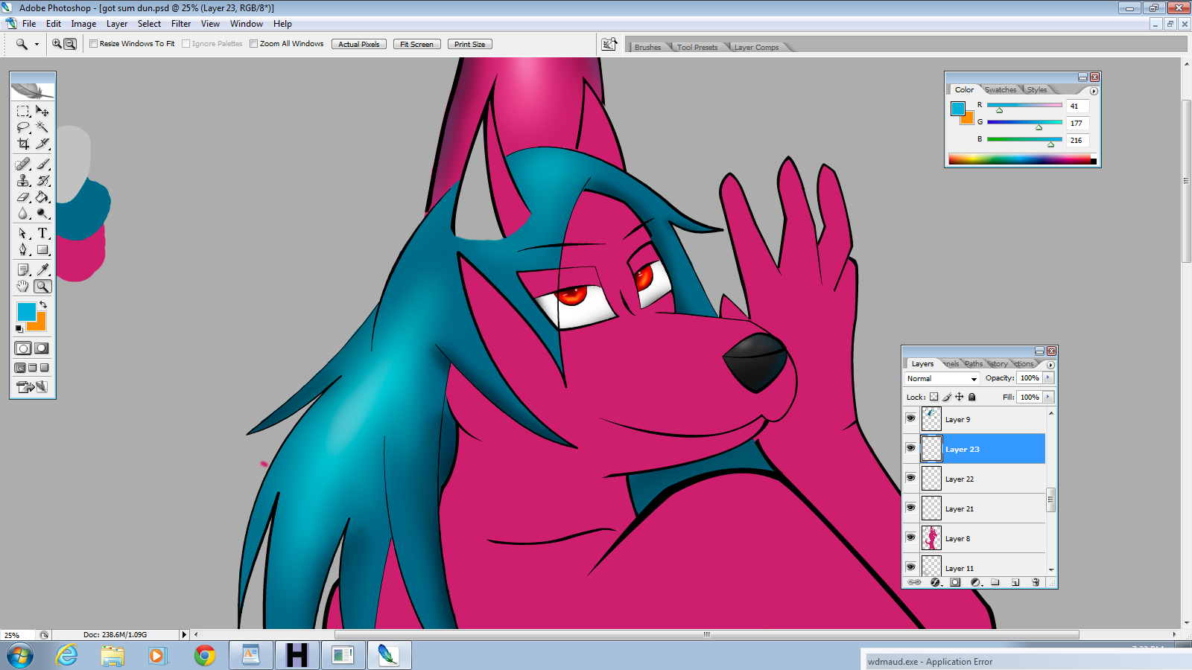This screenshot has height=670, width=1192.
Task: Enable Resize Windows To Fit checkbox
Action: [94, 44]
